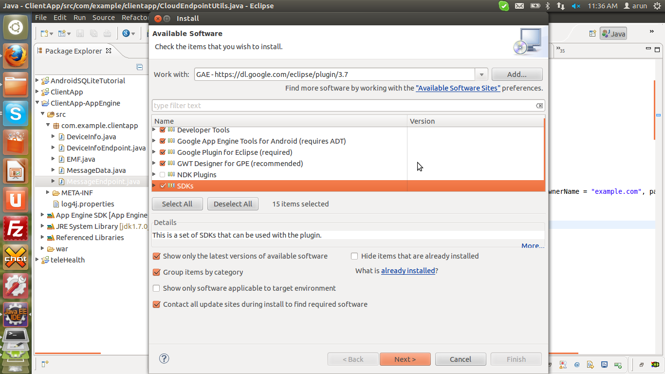
Task: Open the Available Software Sites link
Action: [458, 88]
